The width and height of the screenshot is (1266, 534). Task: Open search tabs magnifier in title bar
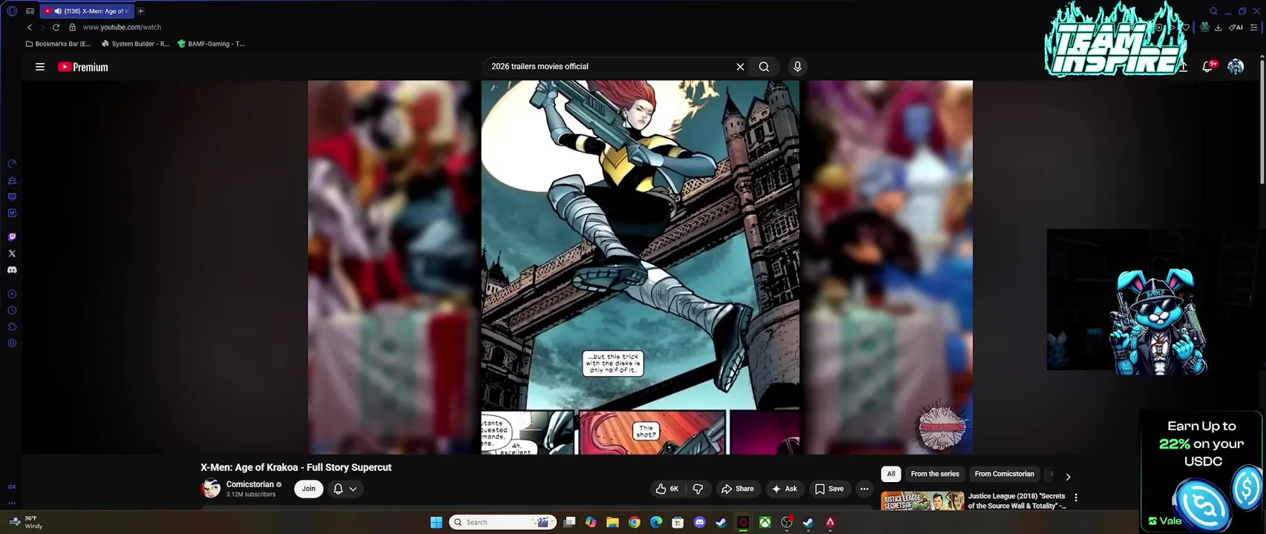tap(1213, 11)
